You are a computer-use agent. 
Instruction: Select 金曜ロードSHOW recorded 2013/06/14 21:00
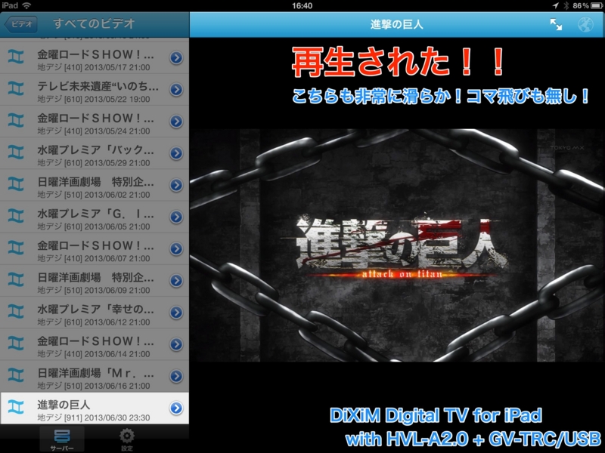pos(95,344)
